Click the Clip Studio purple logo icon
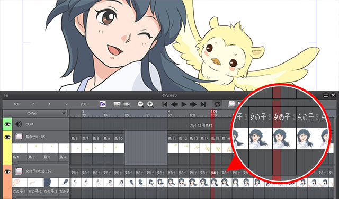This screenshot has height=199, width=339. click(x=102, y=104)
